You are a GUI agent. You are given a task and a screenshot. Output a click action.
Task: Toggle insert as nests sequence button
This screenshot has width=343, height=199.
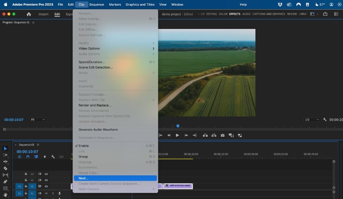click(x=19, y=157)
